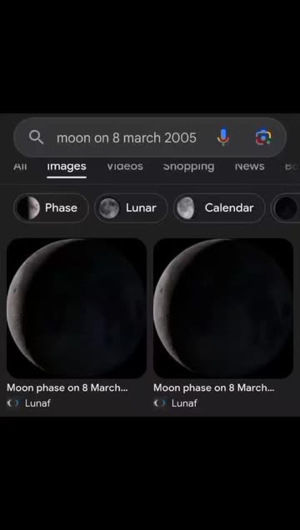Screen dimensions: 300x530
Task: Click Lunaf favicon under left moon result
Action: 13,402
